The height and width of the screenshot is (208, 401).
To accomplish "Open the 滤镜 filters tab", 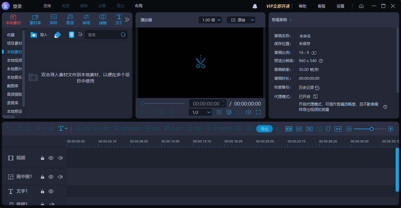I will 103,20.
